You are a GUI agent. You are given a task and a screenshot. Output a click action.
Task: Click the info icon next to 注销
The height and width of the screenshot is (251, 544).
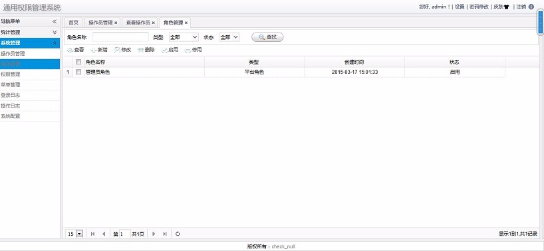point(531,7)
